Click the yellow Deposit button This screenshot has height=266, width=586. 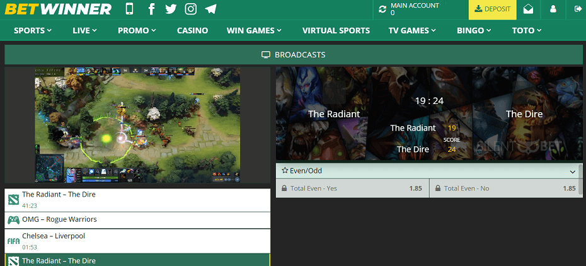(493, 9)
